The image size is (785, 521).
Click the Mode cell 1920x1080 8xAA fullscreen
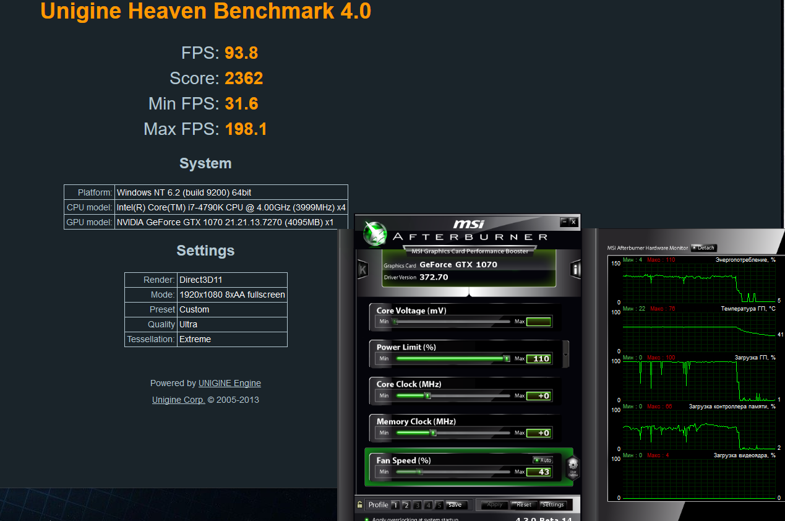coord(232,295)
